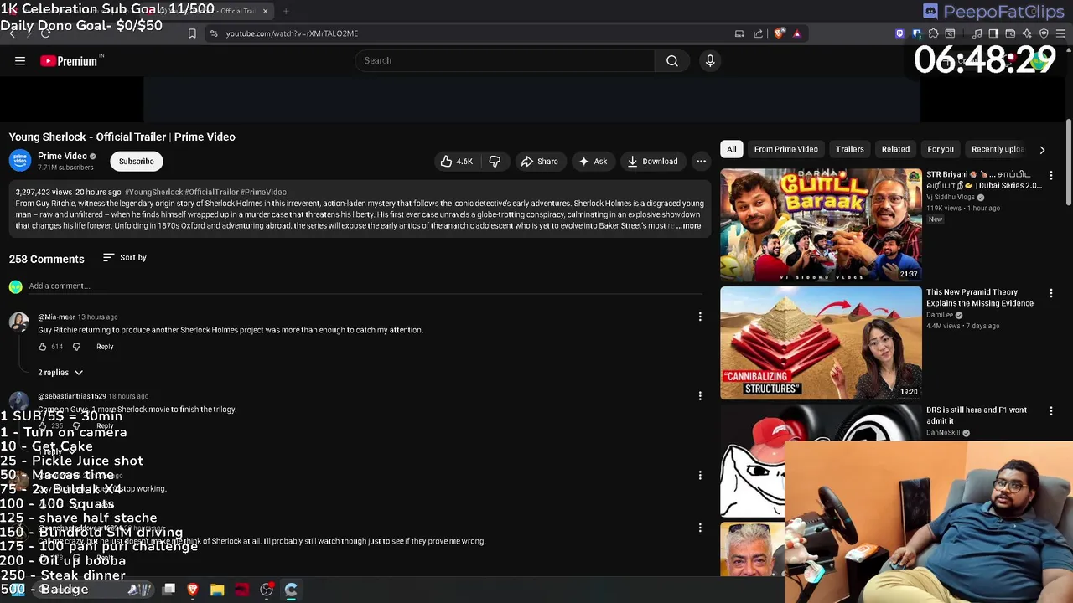
Task: Open options for DRS and F1 video
Action: click(x=1051, y=410)
